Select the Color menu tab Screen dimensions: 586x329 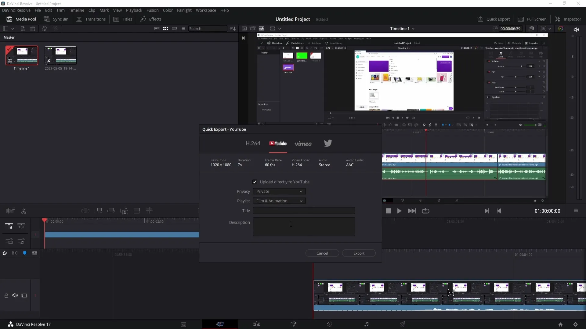[168, 10]
